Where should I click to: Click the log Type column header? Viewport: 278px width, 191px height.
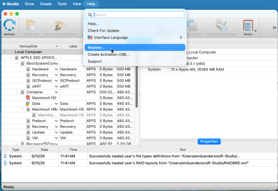pos(16,150)
